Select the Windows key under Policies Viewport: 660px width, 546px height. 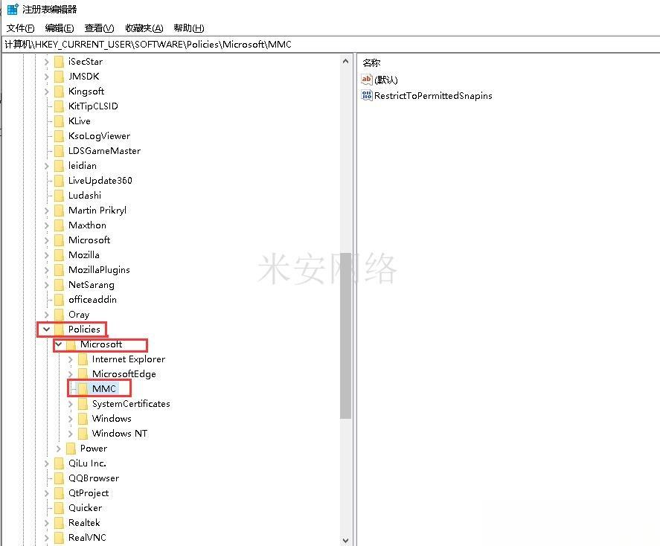tap(112, 419)
